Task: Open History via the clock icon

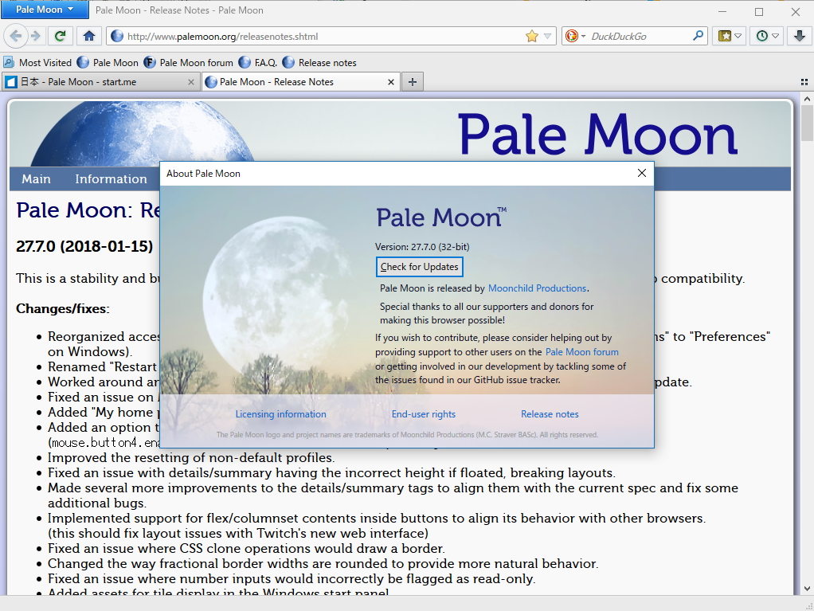Action: tap(761, 36)
